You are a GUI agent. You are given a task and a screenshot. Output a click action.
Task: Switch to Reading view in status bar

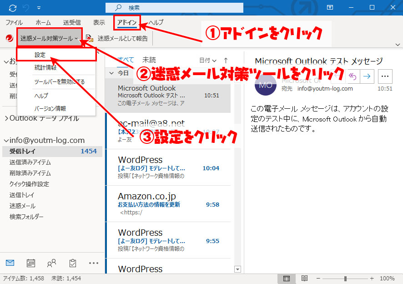[305, 279]
